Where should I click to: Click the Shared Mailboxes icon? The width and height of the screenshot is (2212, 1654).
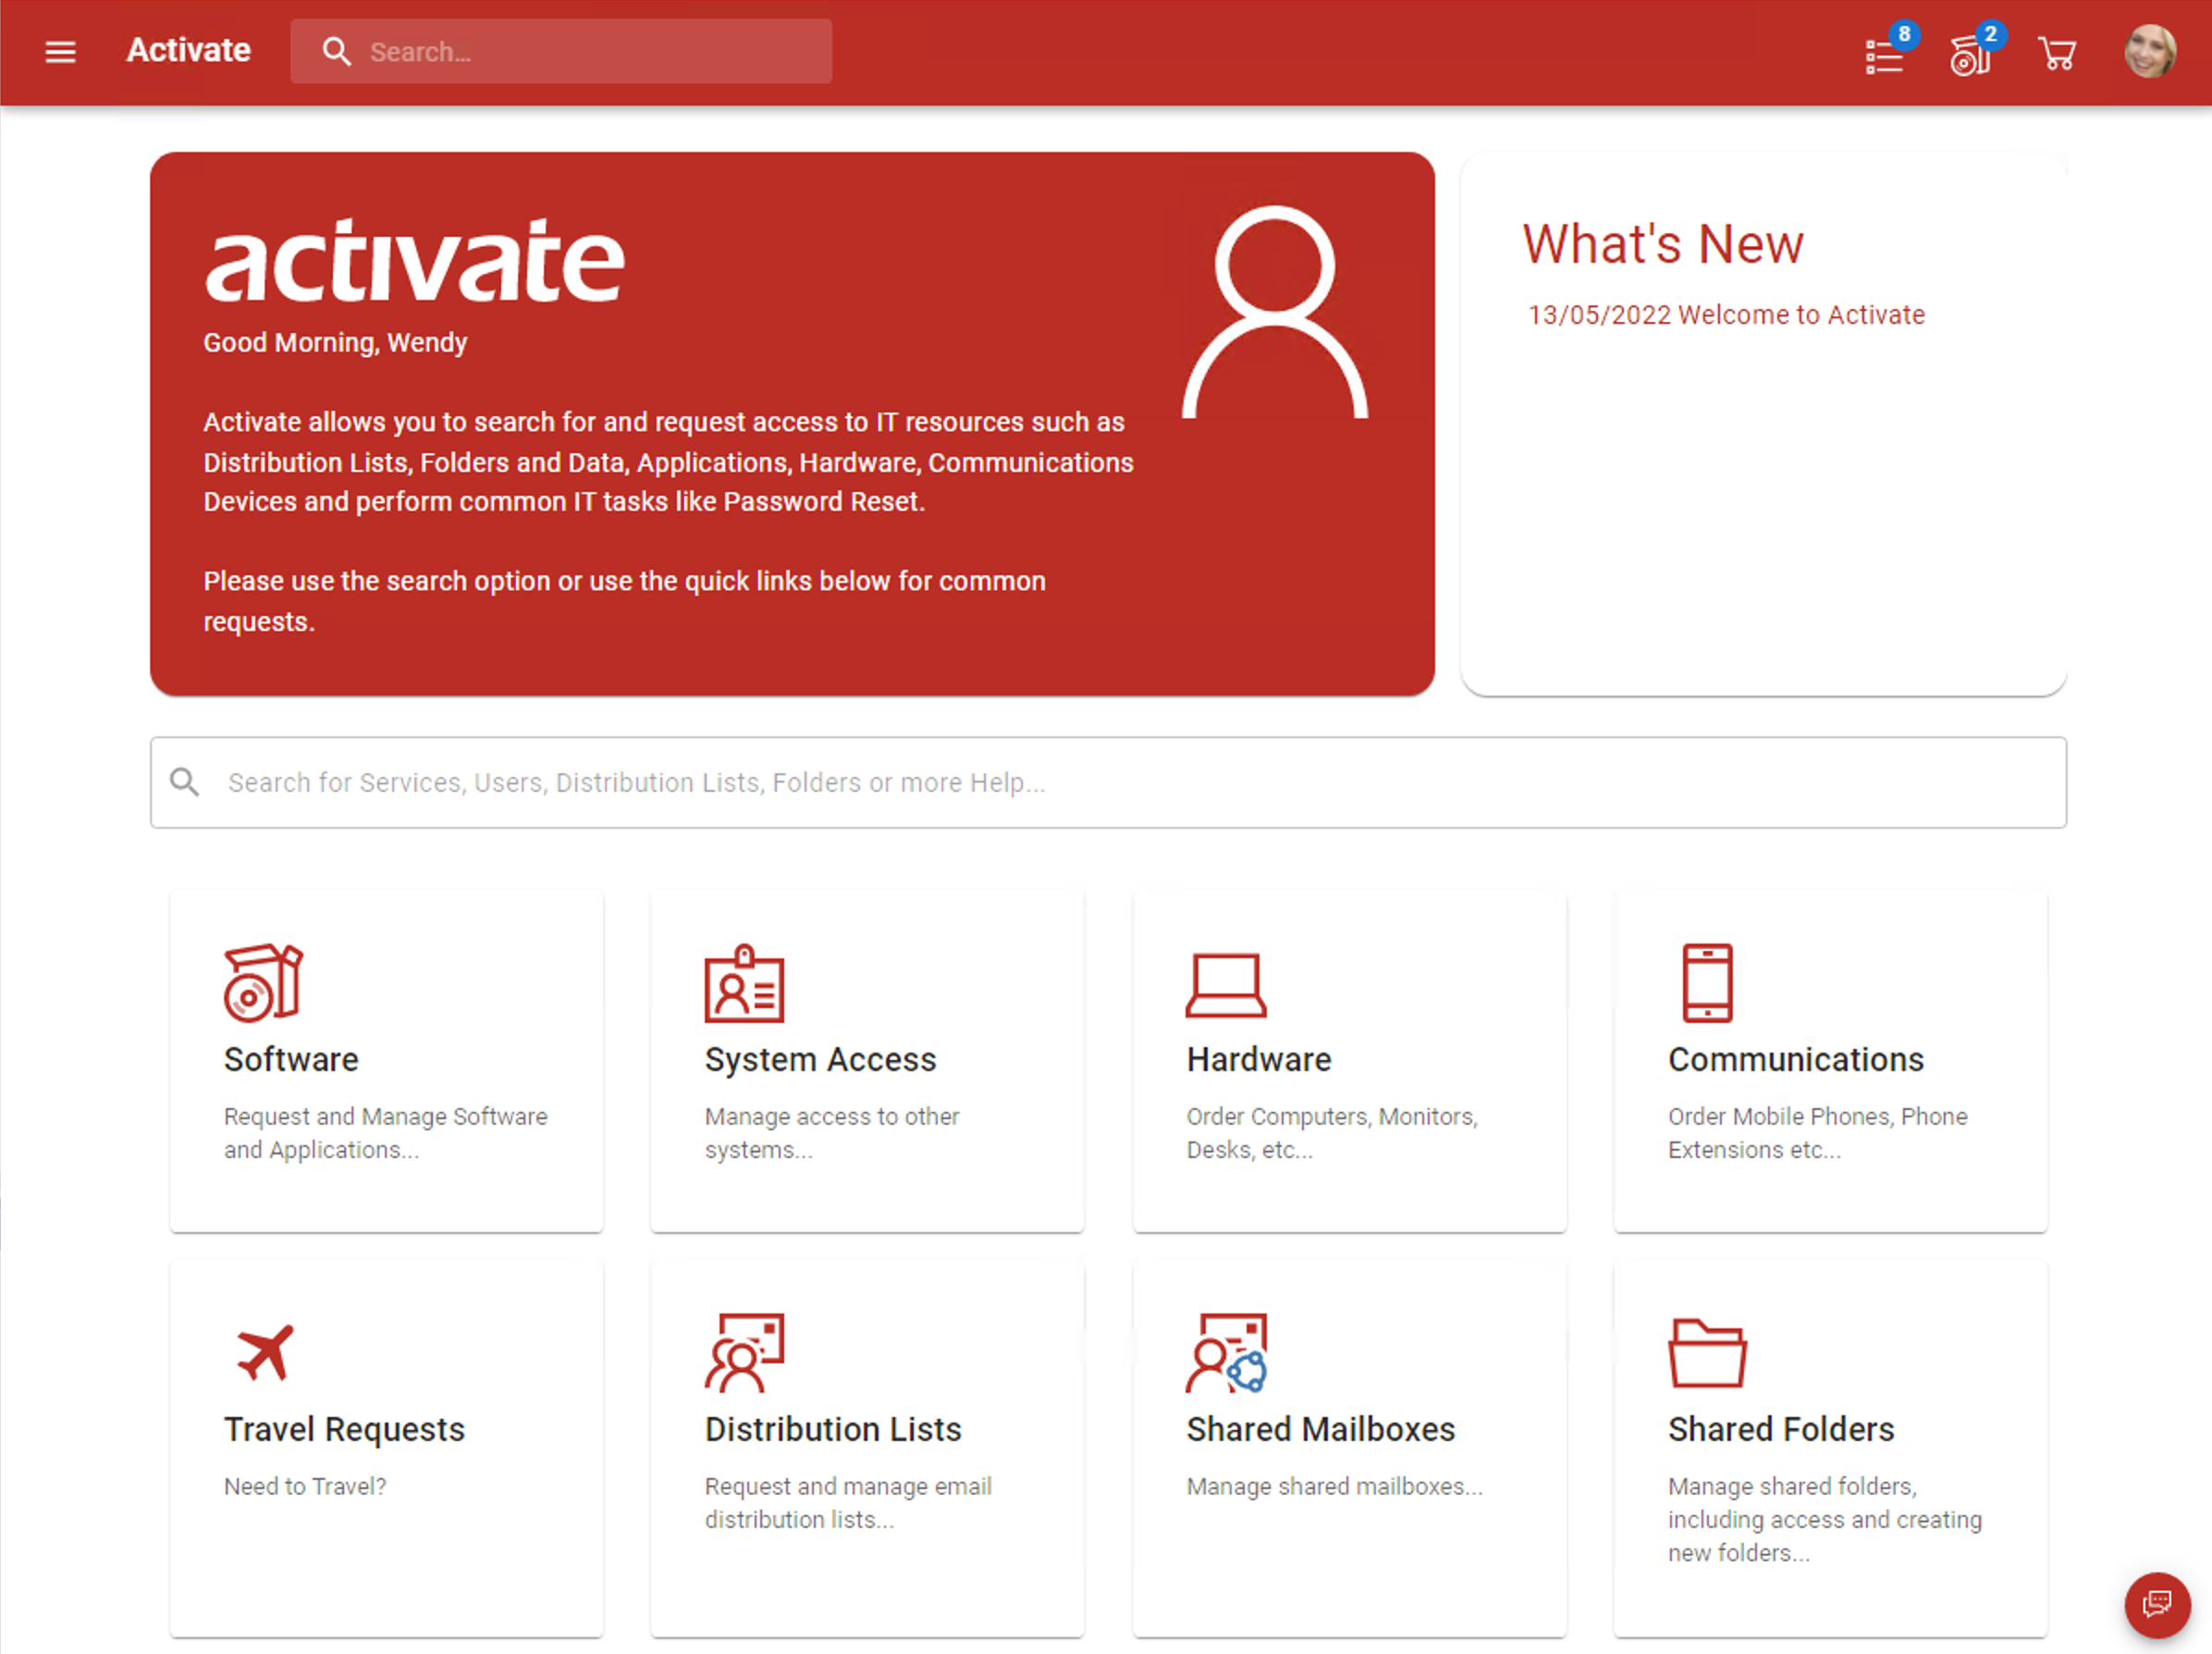1226,1352
